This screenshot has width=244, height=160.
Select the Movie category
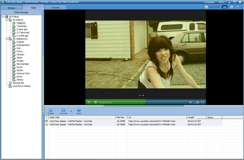19,76
